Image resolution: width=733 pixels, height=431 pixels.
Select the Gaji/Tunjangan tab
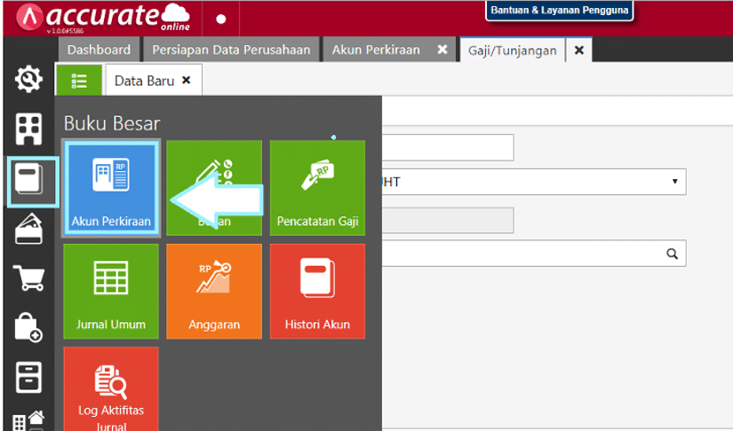(513, 51)
